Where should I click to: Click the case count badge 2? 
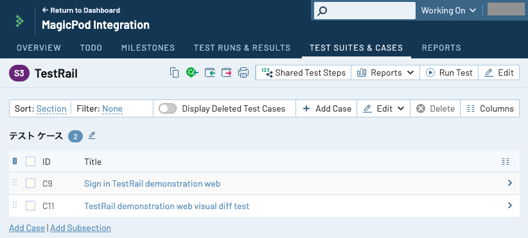point(75,136)
